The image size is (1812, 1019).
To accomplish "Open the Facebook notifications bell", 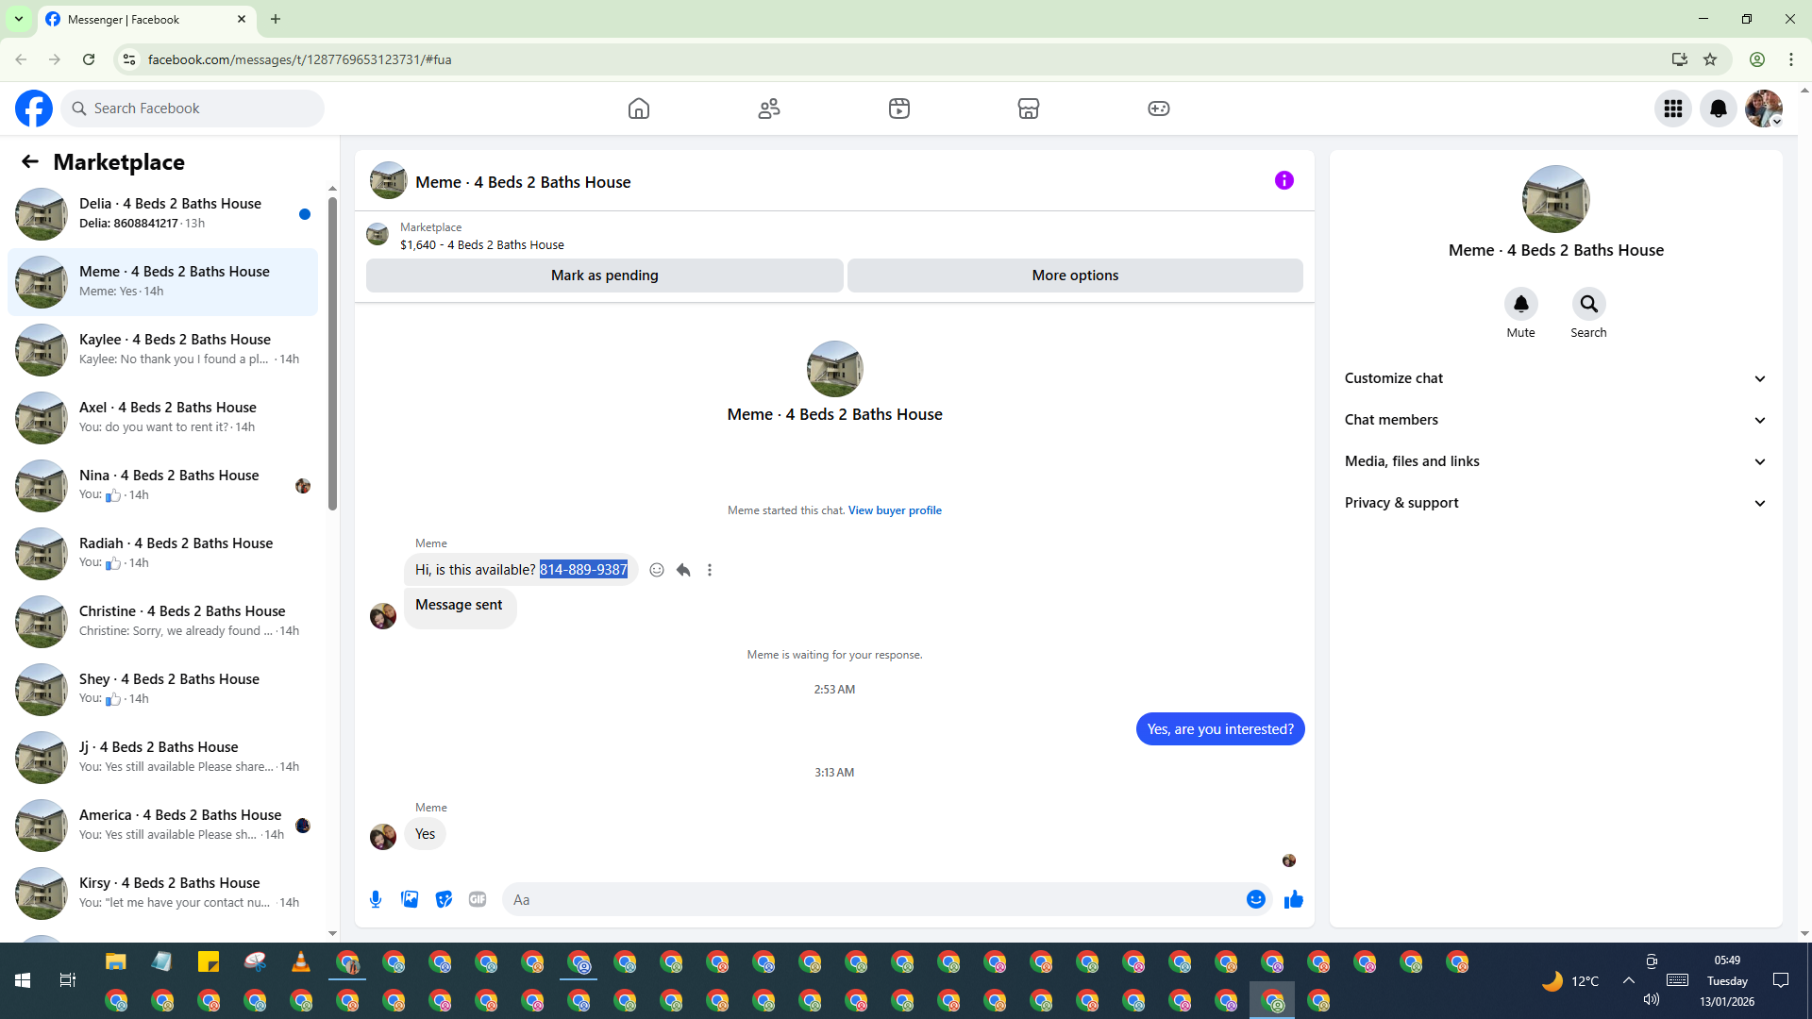I will (x=1718, y=109).
